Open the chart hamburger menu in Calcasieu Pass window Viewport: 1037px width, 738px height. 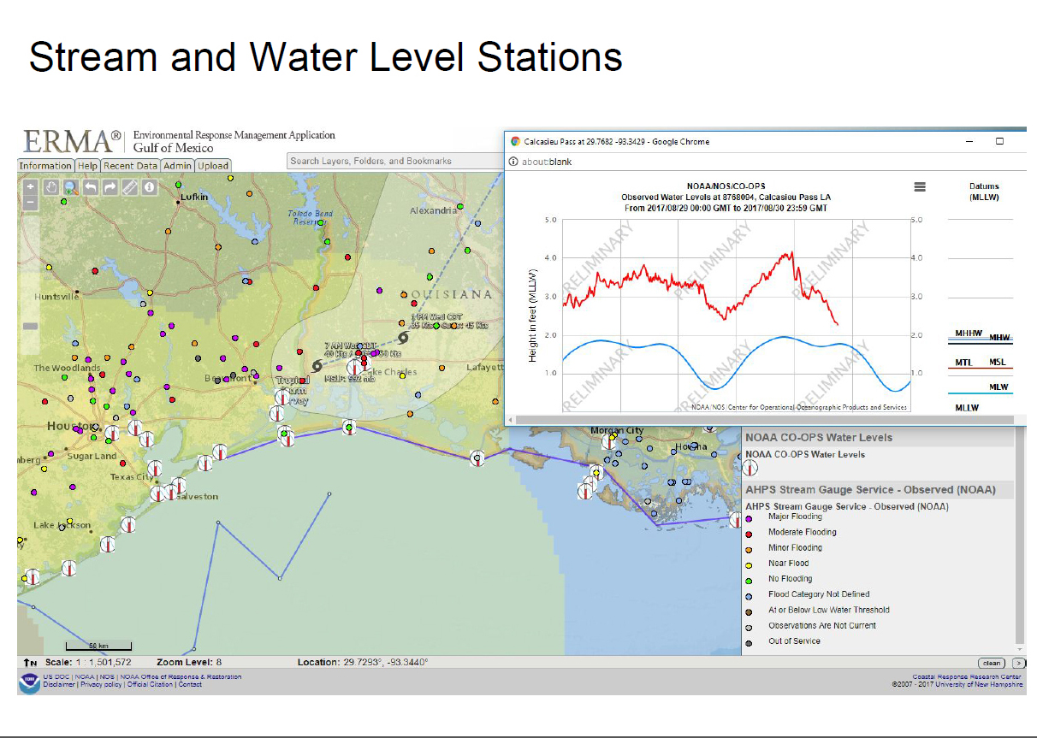coord(921,187)
